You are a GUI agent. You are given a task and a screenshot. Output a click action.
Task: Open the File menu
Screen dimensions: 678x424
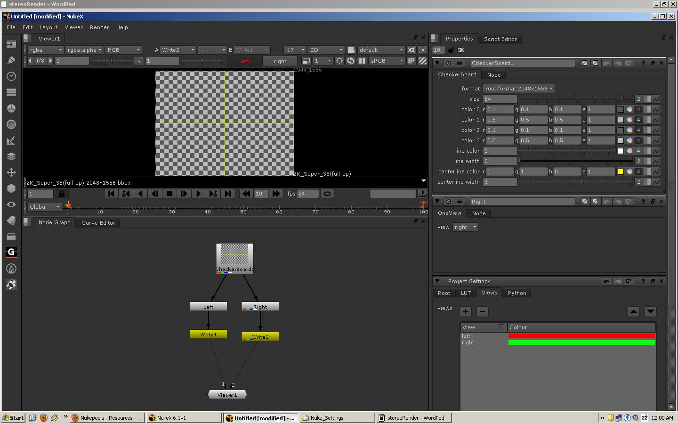11,27
